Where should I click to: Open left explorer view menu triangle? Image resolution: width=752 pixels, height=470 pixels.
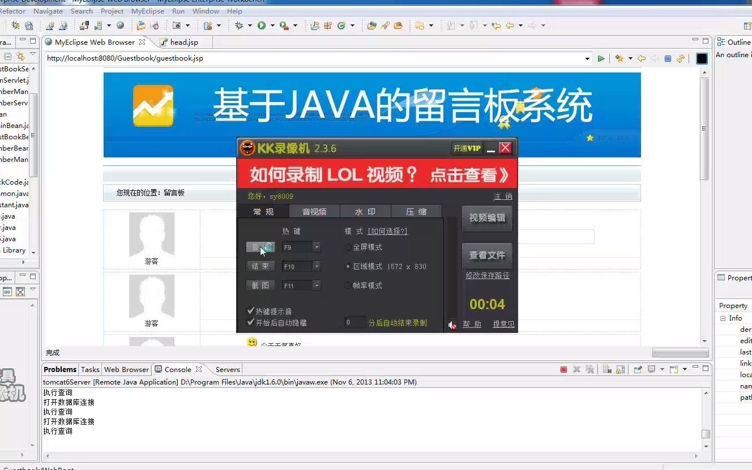click(33, 54)
